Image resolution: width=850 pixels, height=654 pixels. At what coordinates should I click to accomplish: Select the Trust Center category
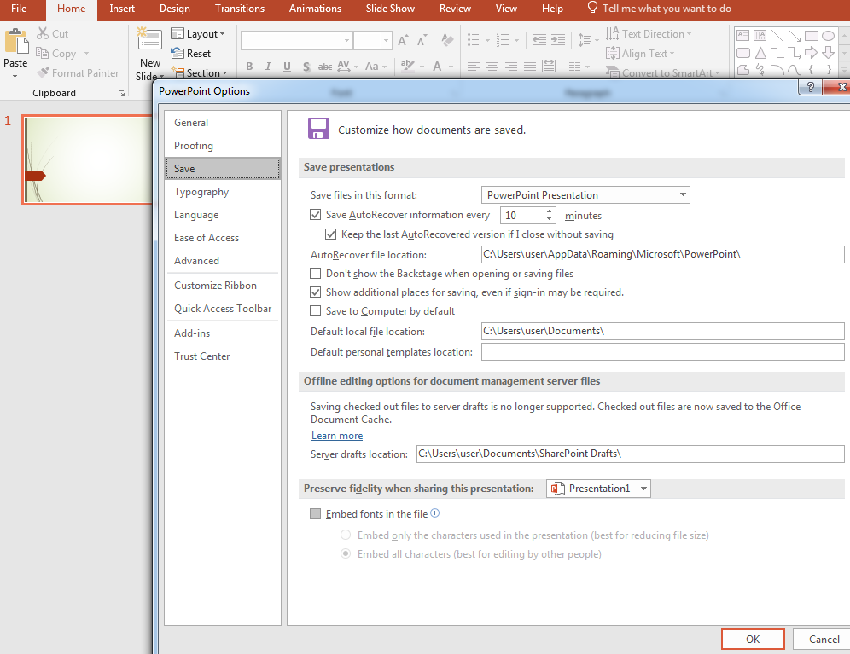(x=223, y=356)
